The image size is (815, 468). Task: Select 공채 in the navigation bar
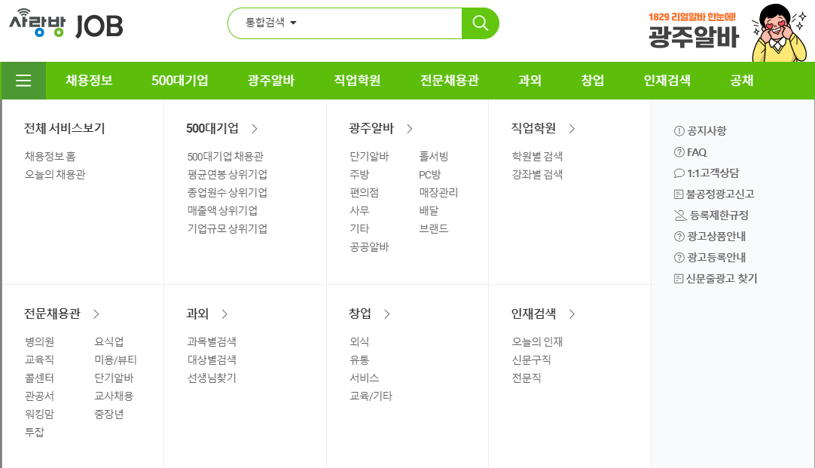point(740,80)
